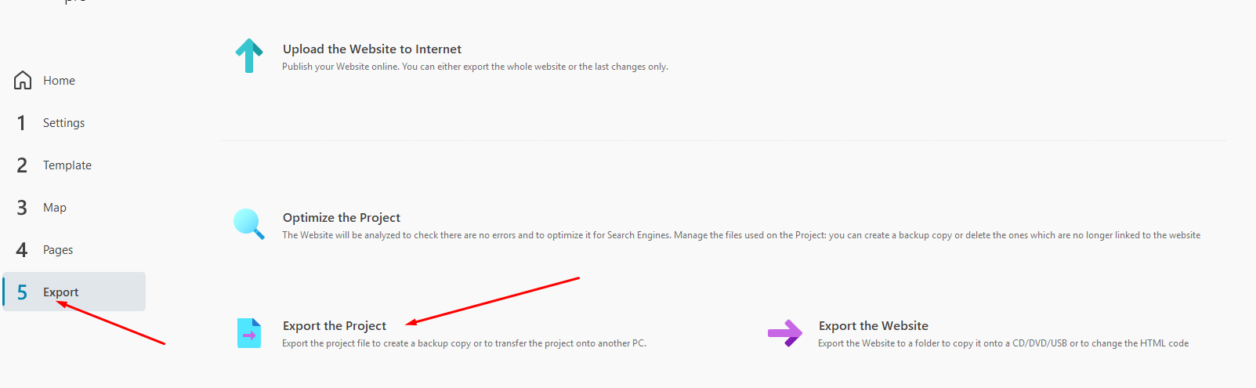Click the Export the Website purple arrow icon
The height and width of the screenshot is (388, 1256).
(x=784, y=333)
